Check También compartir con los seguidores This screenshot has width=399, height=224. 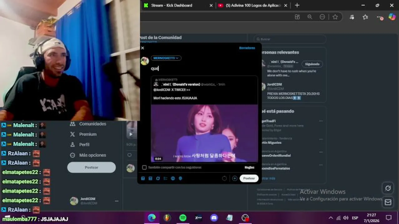point(144,167)
